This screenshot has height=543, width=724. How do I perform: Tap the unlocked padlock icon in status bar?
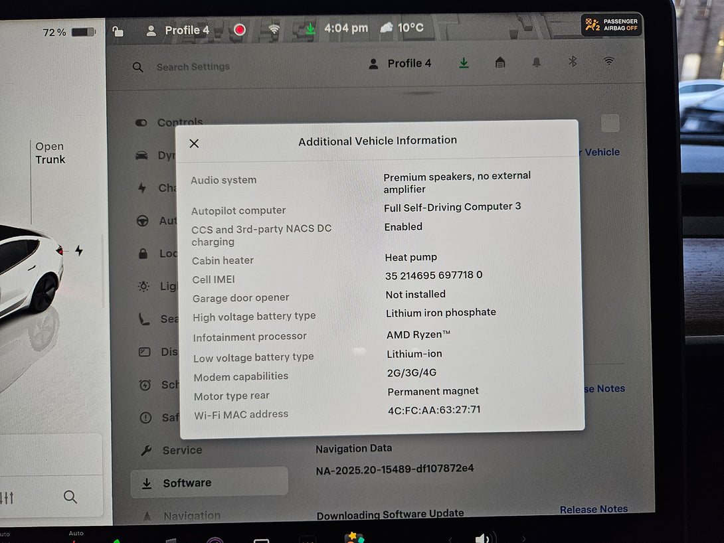[118, 31]
